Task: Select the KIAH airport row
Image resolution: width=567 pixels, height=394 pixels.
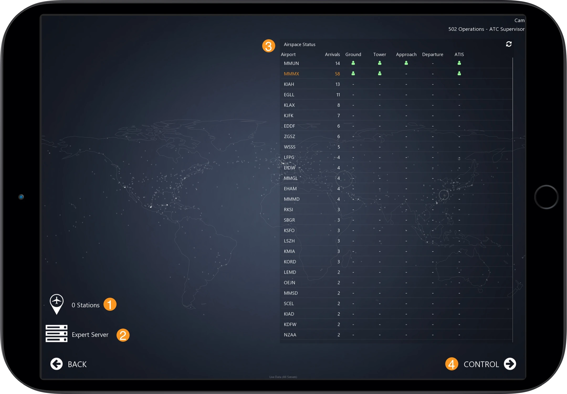Action: 289,84
